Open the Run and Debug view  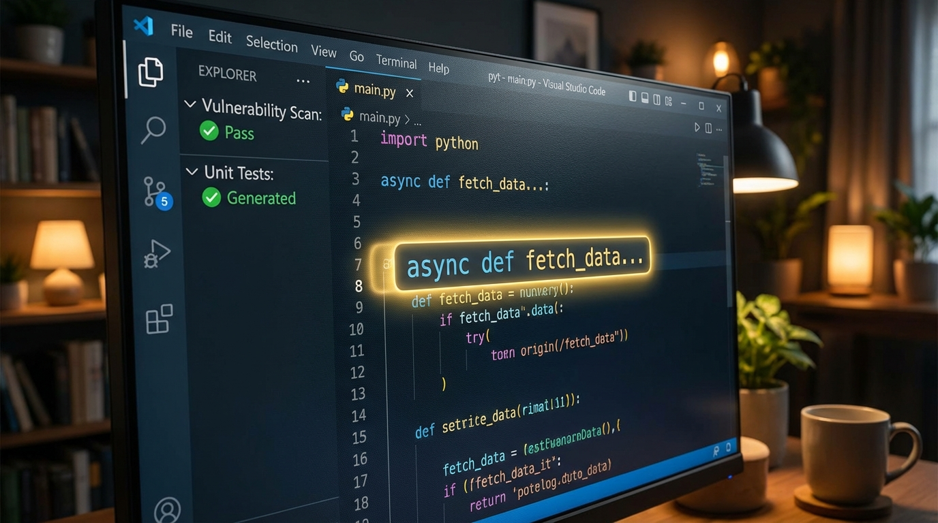[x=157, y=255]
